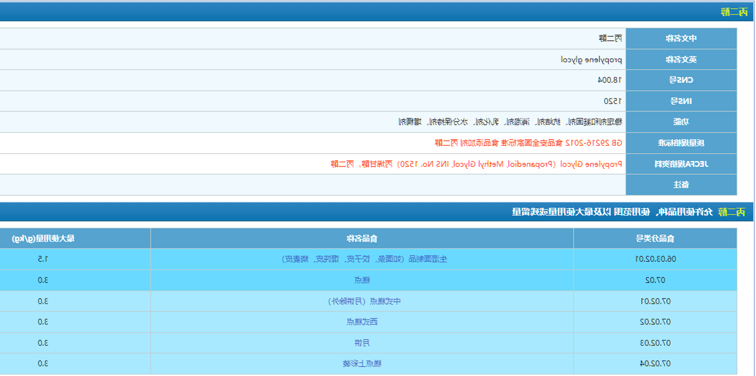The height and width of the screenshot is (376, 756).
Task: Click the 糕点 food name link
Action: coord(362,280)
